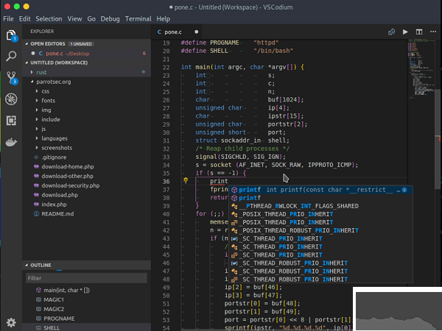
Task: Click the info icon on printf suggestion
Action: (404, 190)
